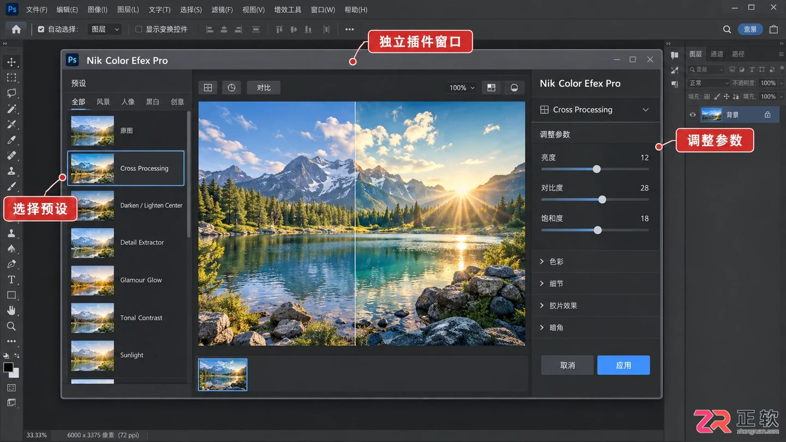
Task: Select the Zoom tool in the toolbar
Action: coord(11,326)
